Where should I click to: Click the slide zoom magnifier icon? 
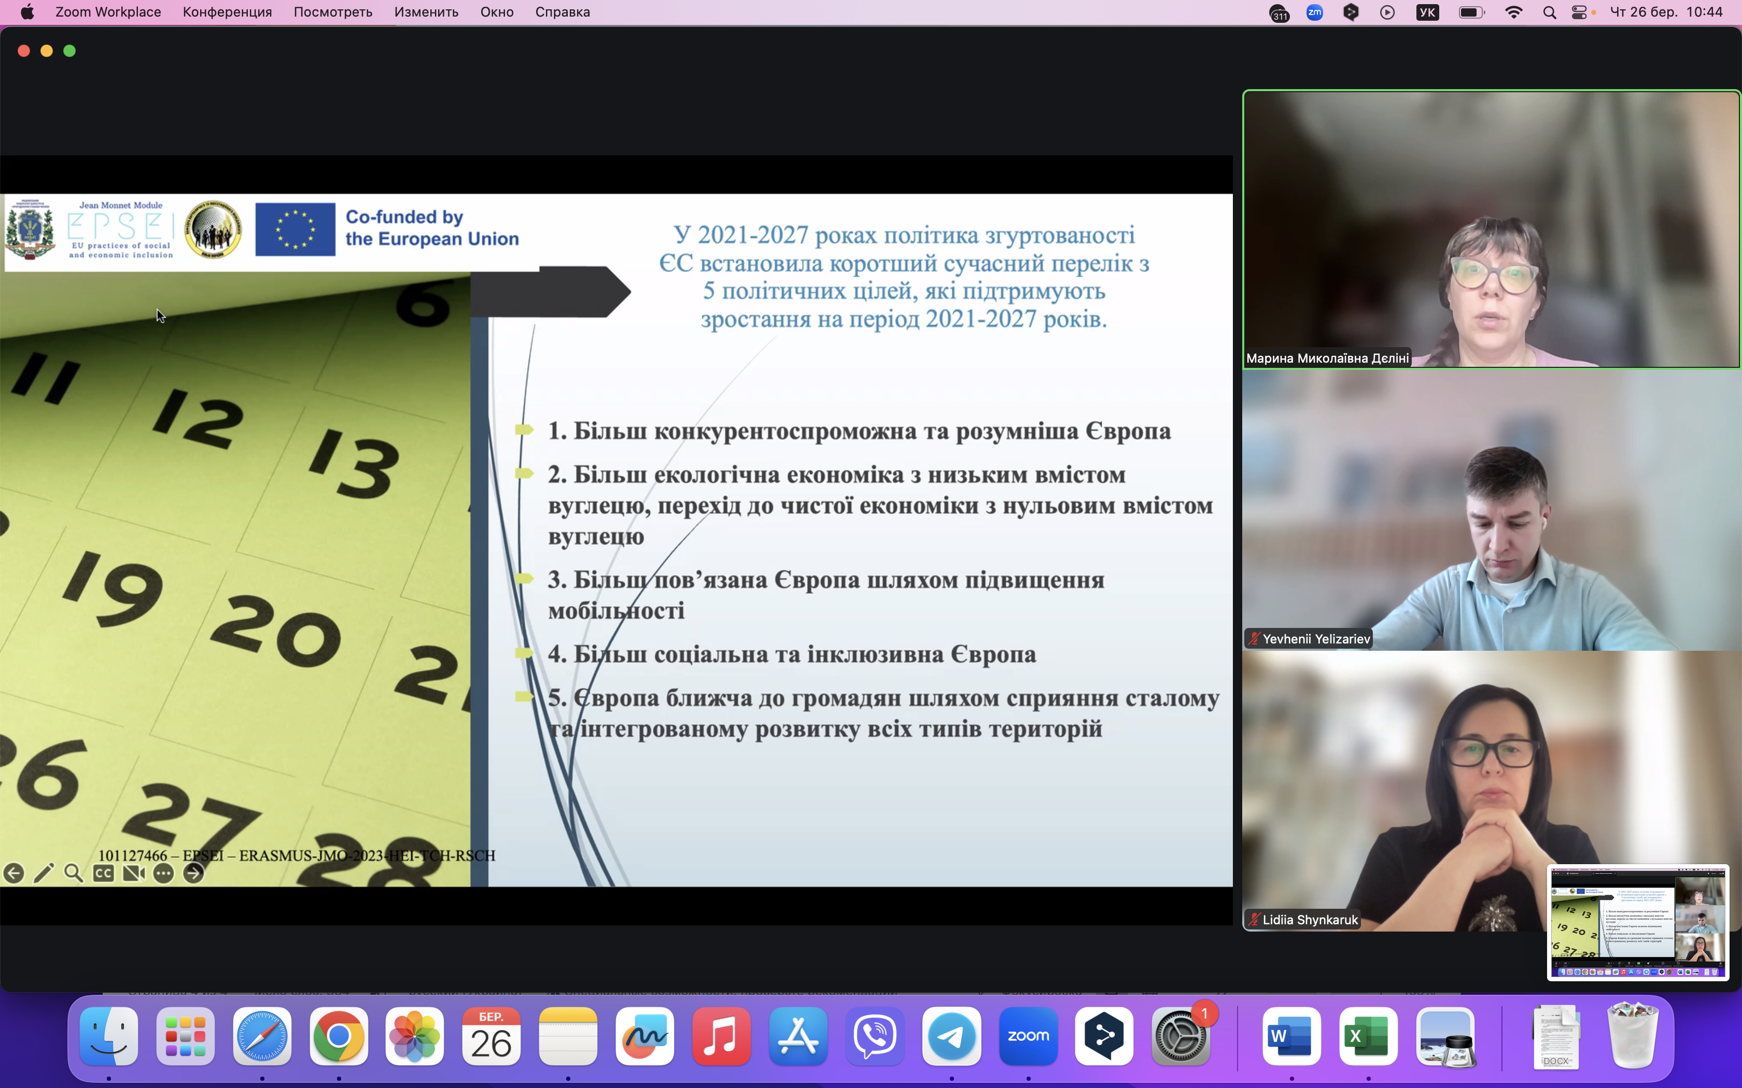click(x=74, y=874)
